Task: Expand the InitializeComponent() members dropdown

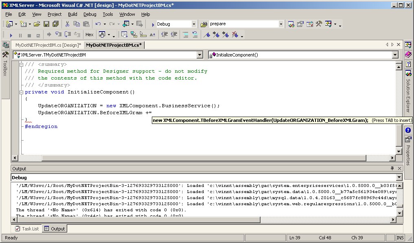Action: click(x=395, y=55)
